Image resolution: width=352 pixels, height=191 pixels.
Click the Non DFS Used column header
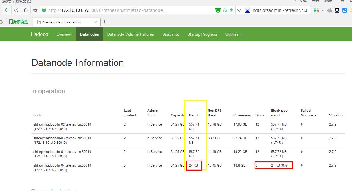click(x=215, y=113)
